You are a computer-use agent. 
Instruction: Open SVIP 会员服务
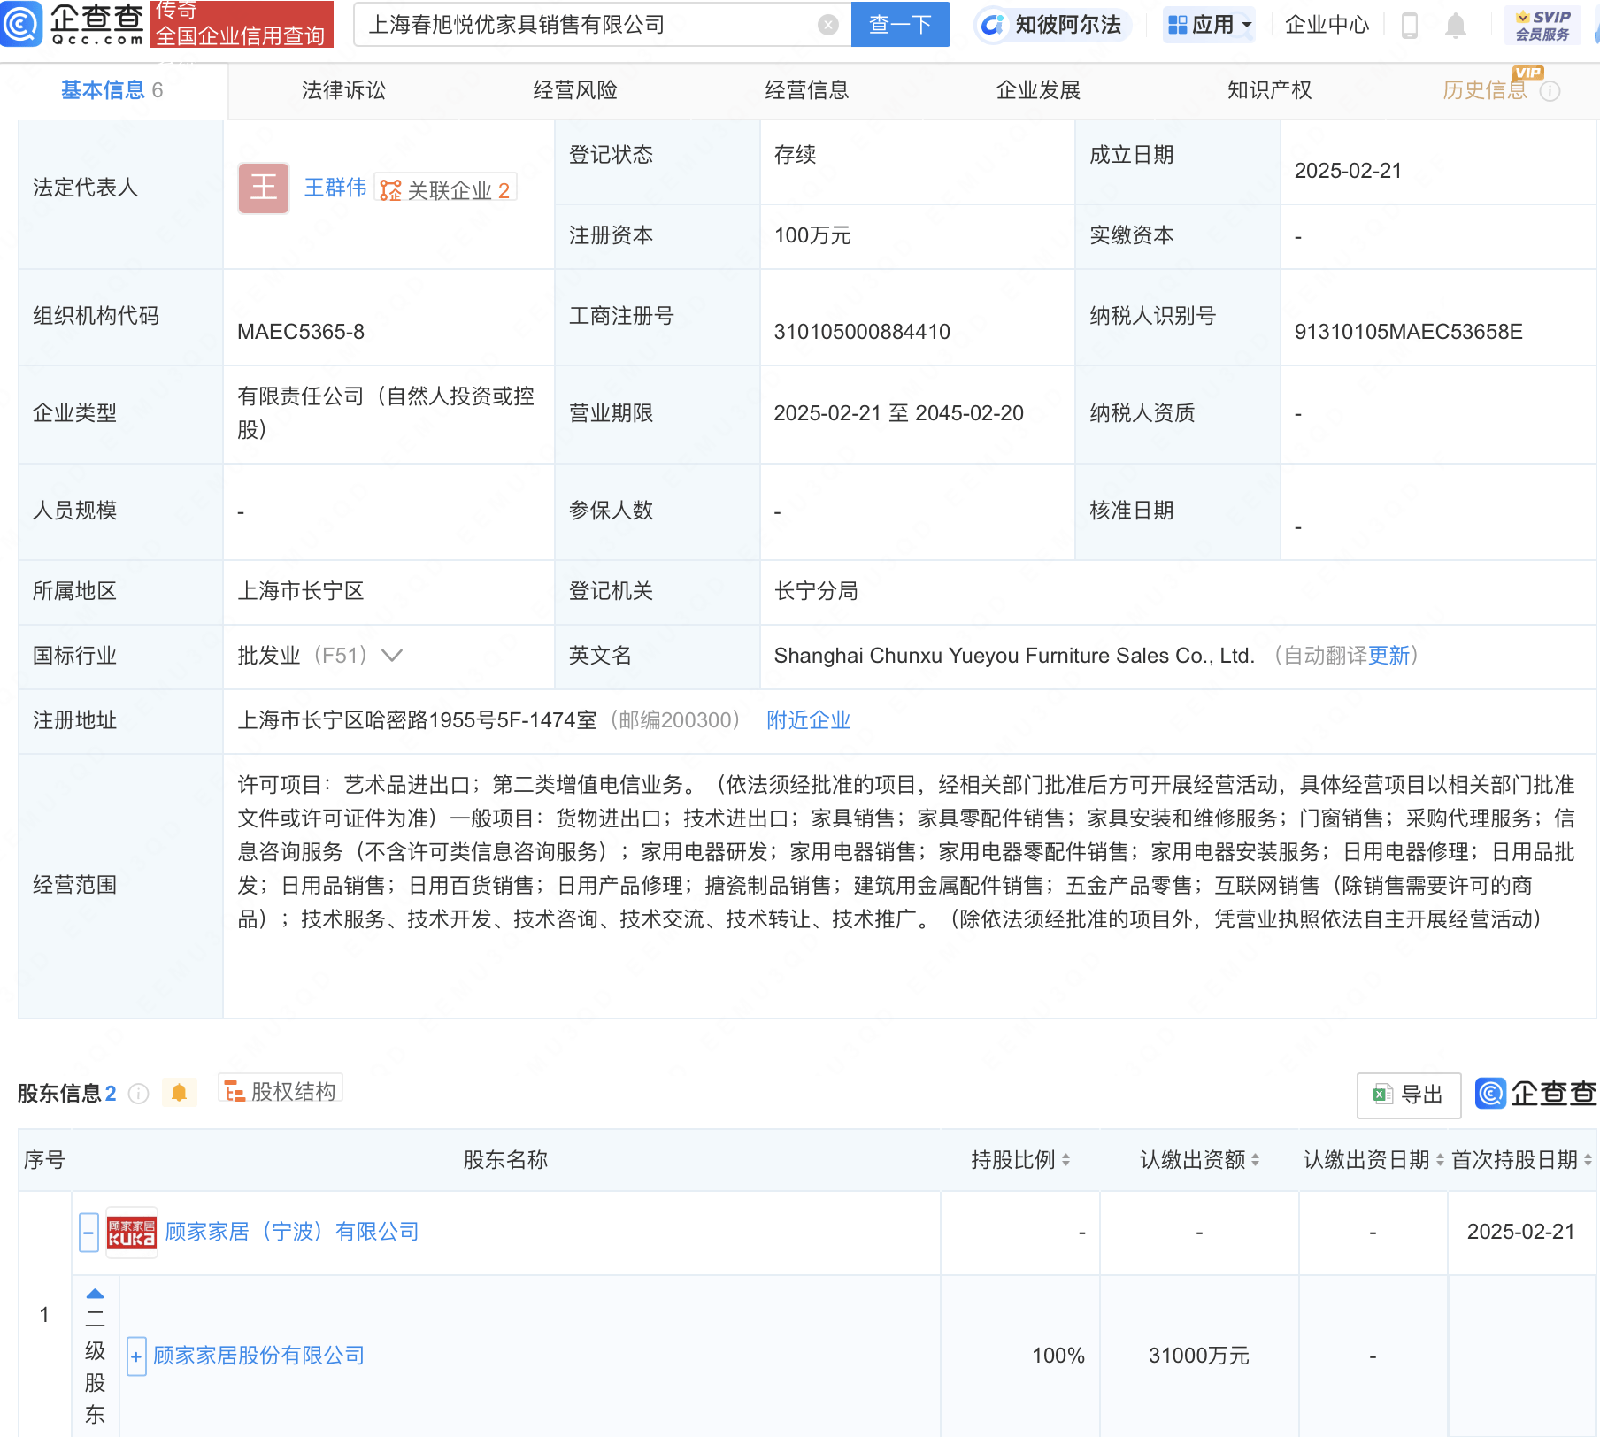coord(1542,25)
